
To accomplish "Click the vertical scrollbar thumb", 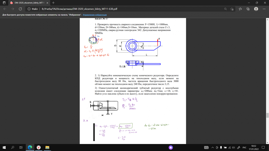I will click(x=267, y=115).
